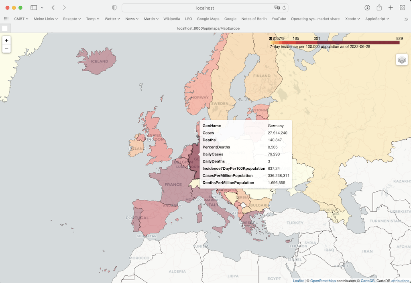This screenshot has width=411, height=283.
Task: Show the tab overview grid icon
Action: (402, 7)
